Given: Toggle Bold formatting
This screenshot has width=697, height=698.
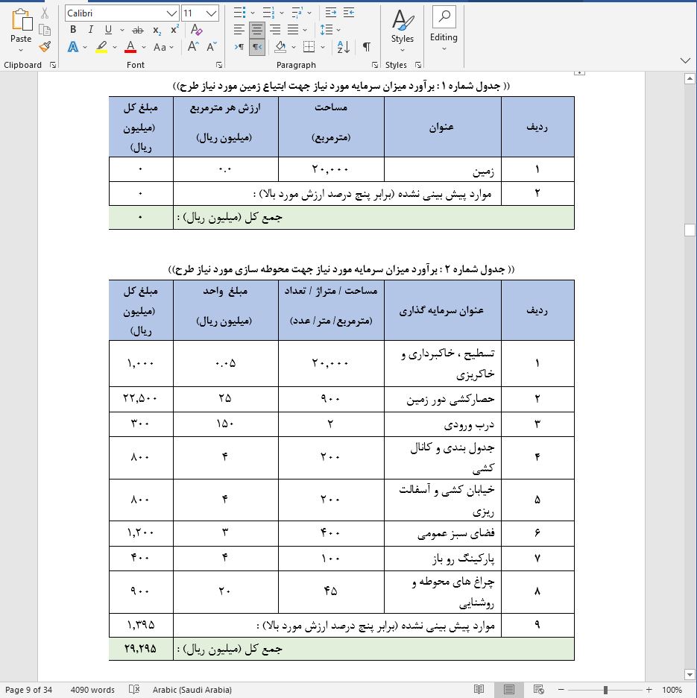Looking at the screenshot, I should click(x=73, y=30).
